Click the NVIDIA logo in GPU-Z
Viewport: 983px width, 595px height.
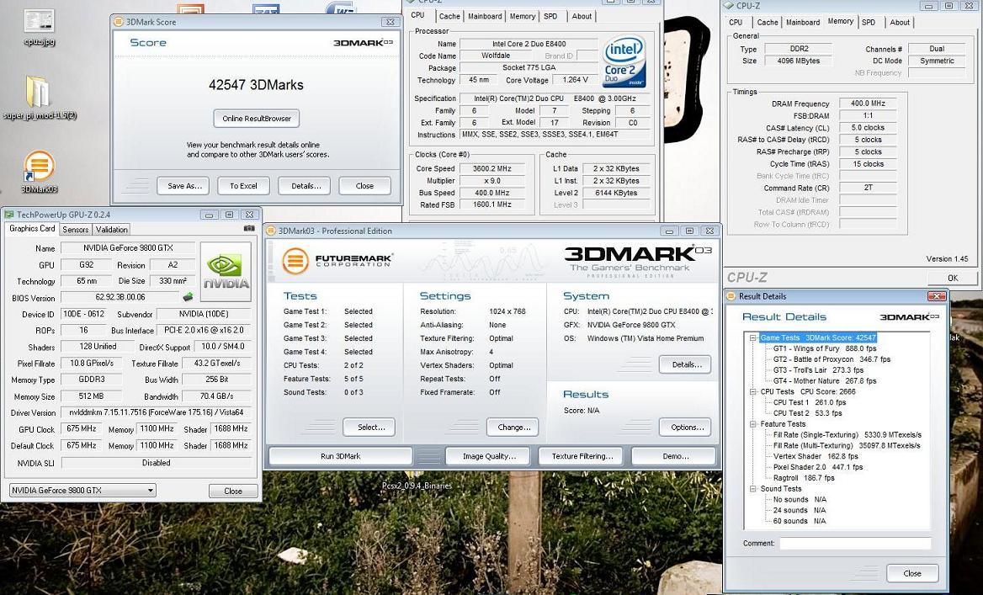point(226,272)
